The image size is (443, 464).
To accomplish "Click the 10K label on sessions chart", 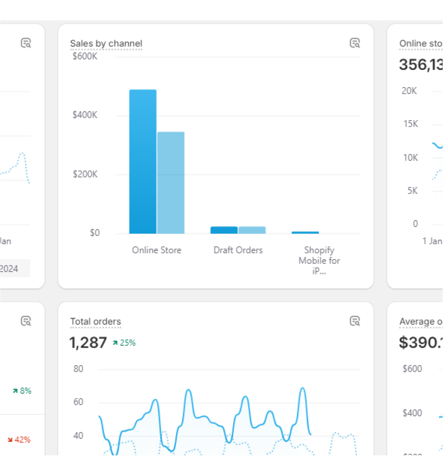I will (411, 158).
